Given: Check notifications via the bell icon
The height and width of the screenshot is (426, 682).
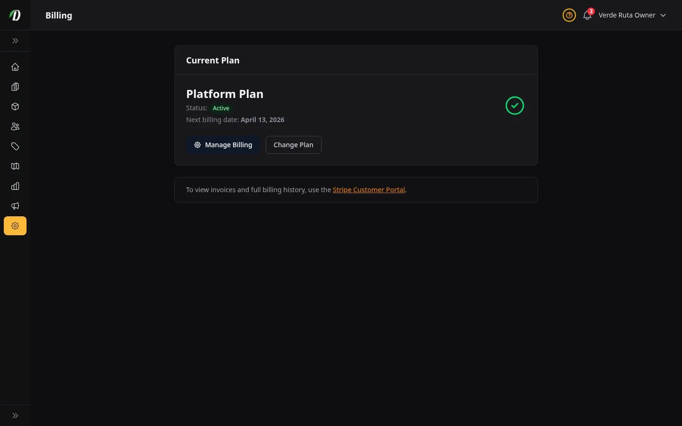Looking at the screenshot, I should 587,15.
